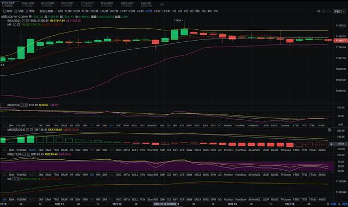Close the bottom MA indicator panel
This screenshot has height=207, width=348.
point(18,179)
